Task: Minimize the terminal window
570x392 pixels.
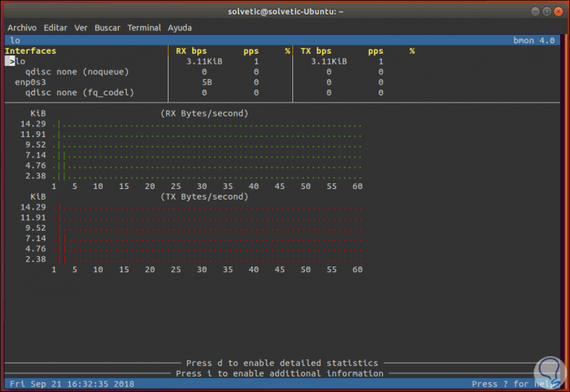Action: tap(535, 11)
